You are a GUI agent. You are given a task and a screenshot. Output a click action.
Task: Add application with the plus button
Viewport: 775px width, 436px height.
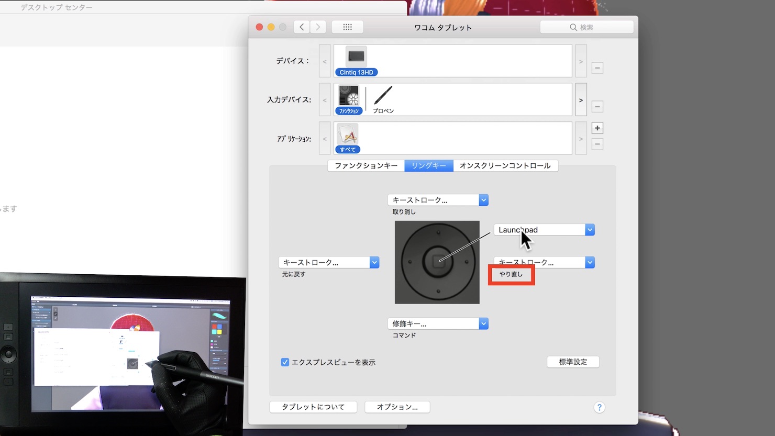pyautogui.click(x=597, y=128)
